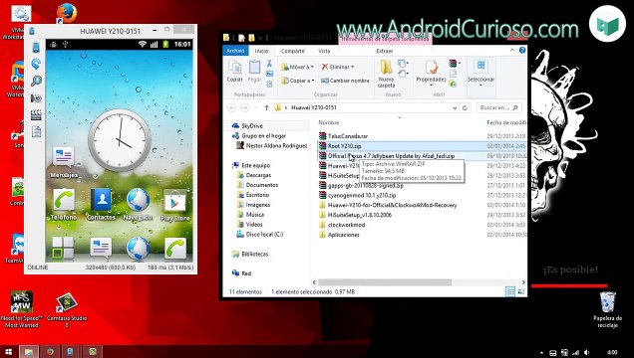Click the video clapperboard icon in HUAWEI sidebar
The height and width of the screenshot is (358, 634).
(36, 115)
